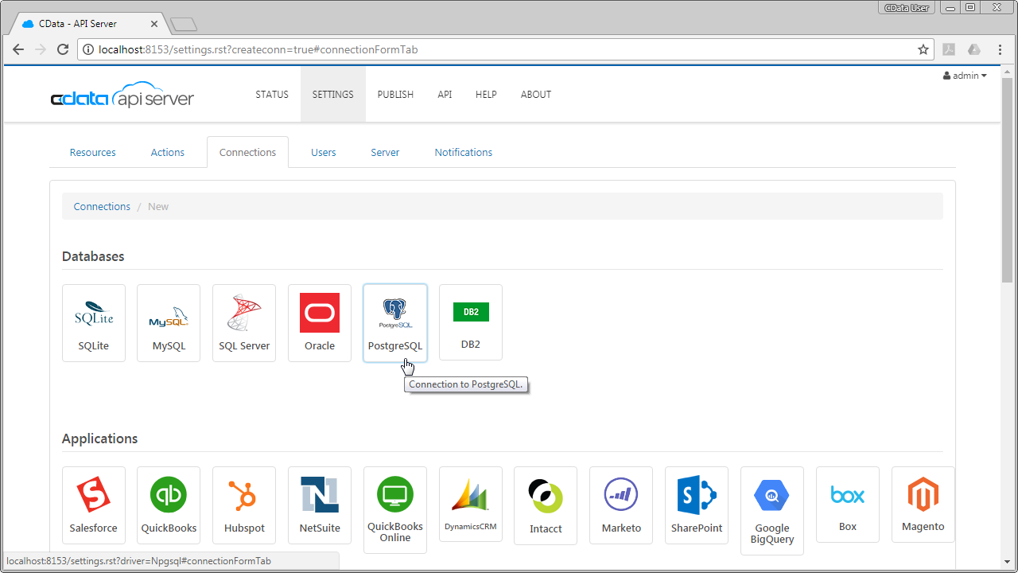Click the browser address bar
1018x573 pixels.
pos(506,49)
